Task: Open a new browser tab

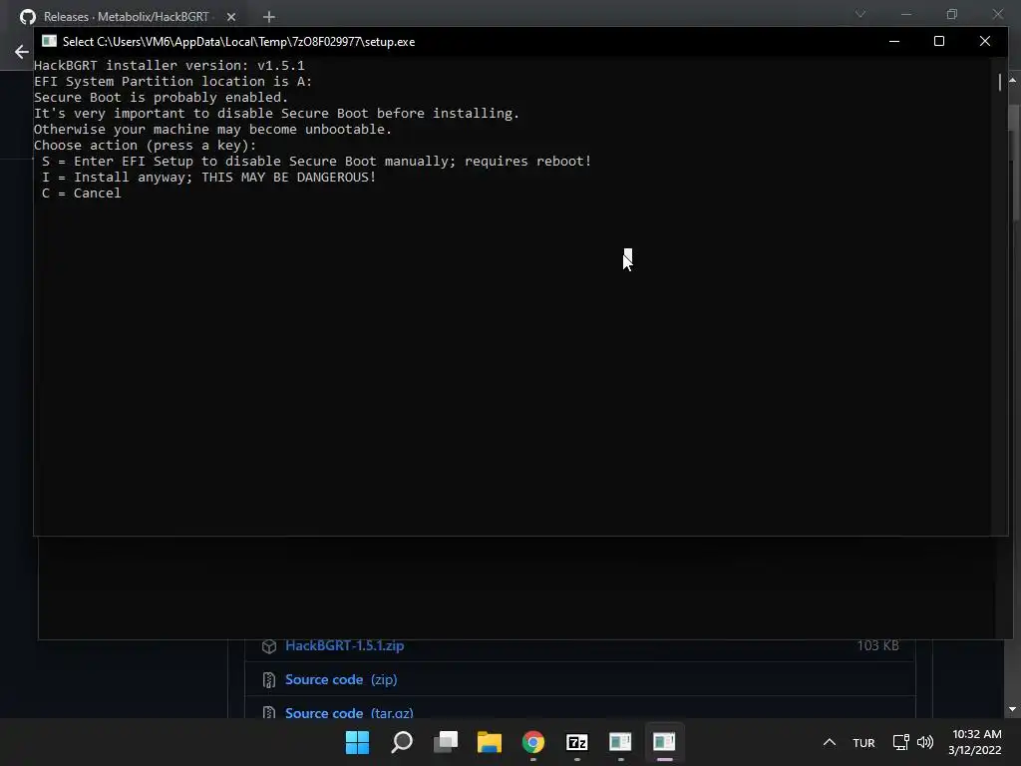Action: click(269, 17)
